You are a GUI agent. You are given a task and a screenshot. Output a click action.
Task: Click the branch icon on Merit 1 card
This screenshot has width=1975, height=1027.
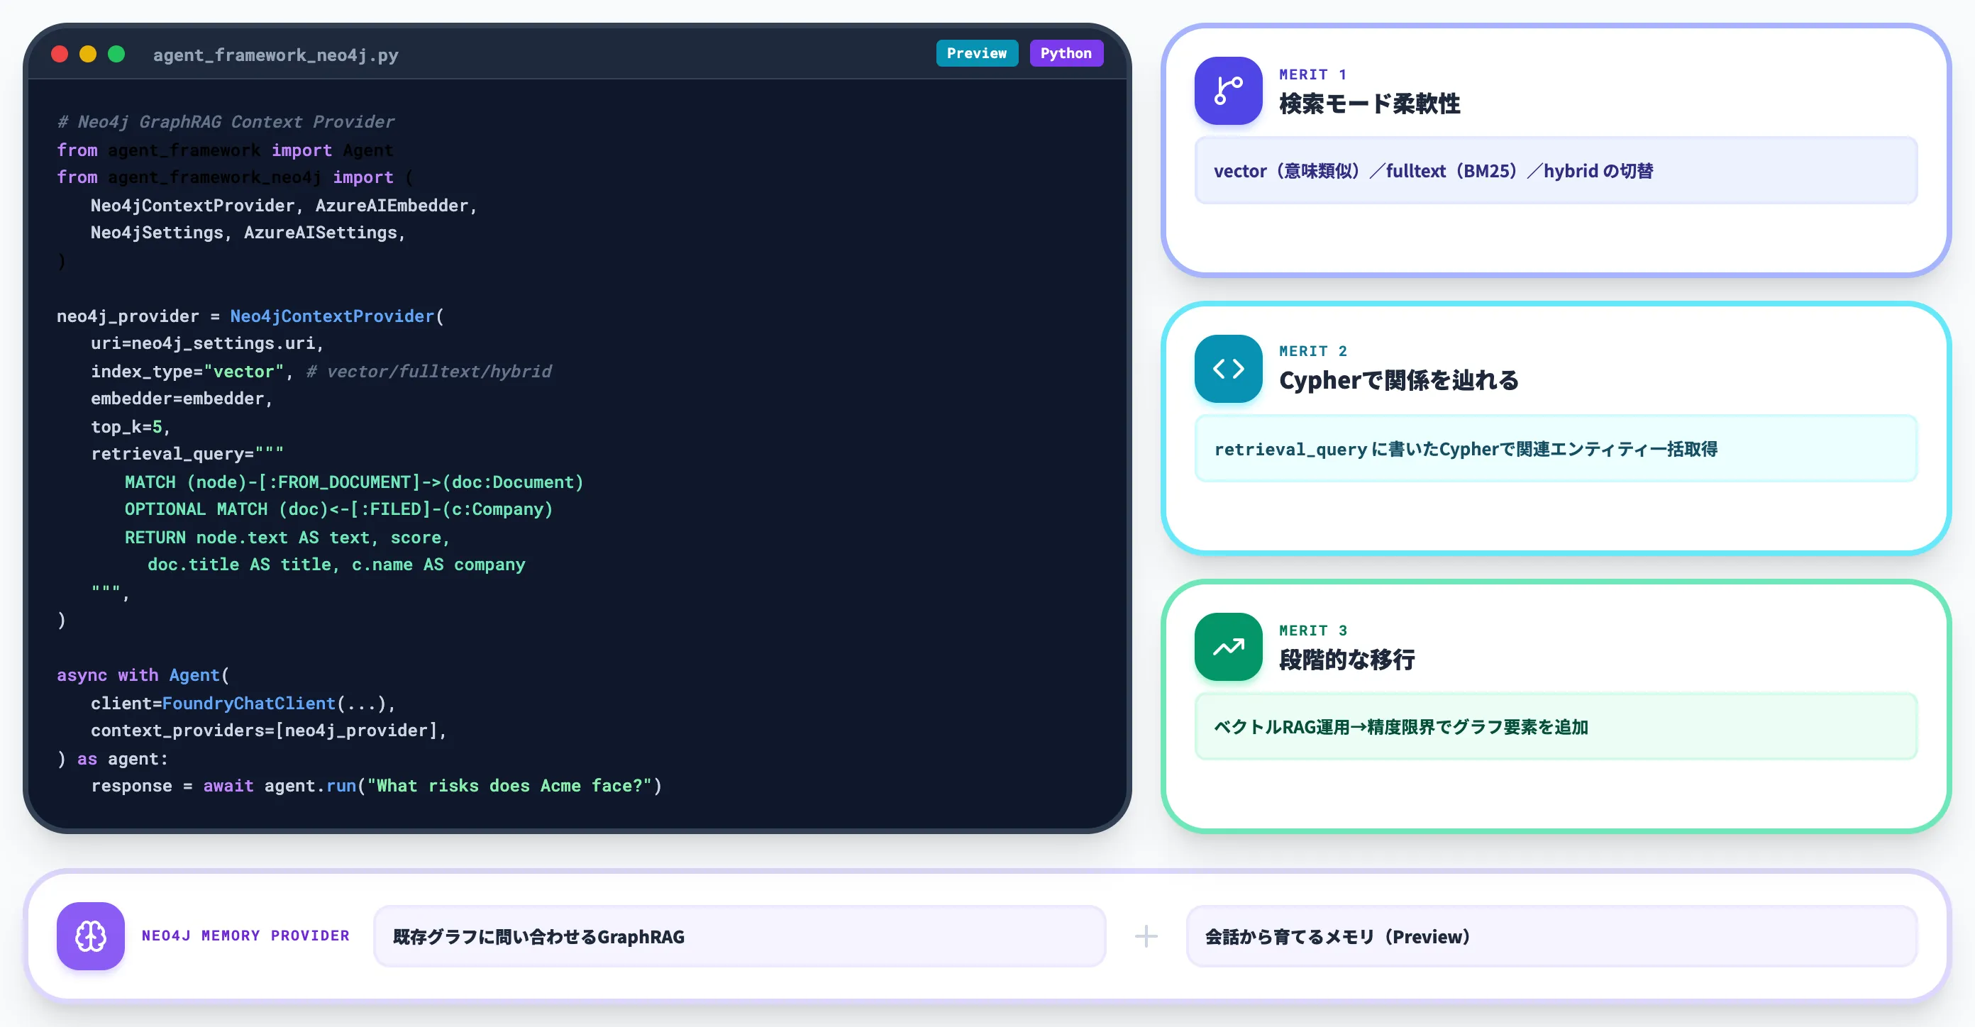point(1228,91)
